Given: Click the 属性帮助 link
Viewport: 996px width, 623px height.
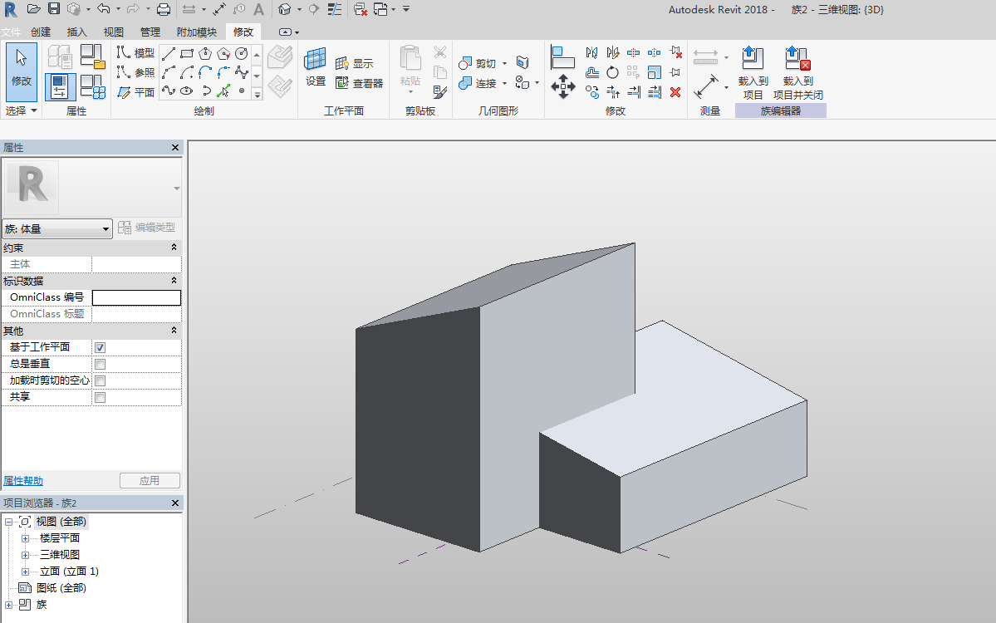Looking at the screenshot, I should pyautogui.click(x=23, y=481).
